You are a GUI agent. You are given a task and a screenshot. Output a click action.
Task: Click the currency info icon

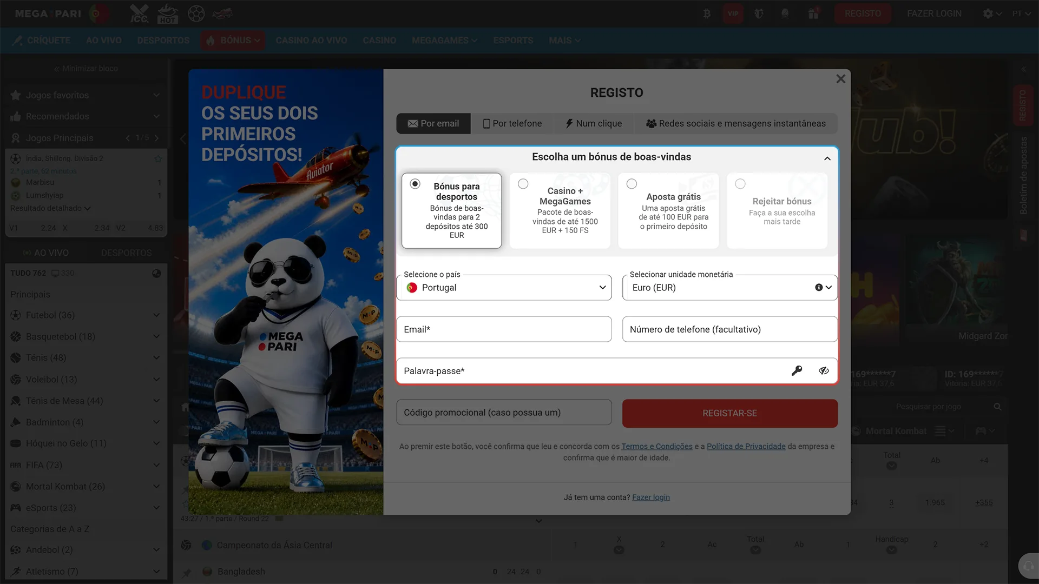819,288
